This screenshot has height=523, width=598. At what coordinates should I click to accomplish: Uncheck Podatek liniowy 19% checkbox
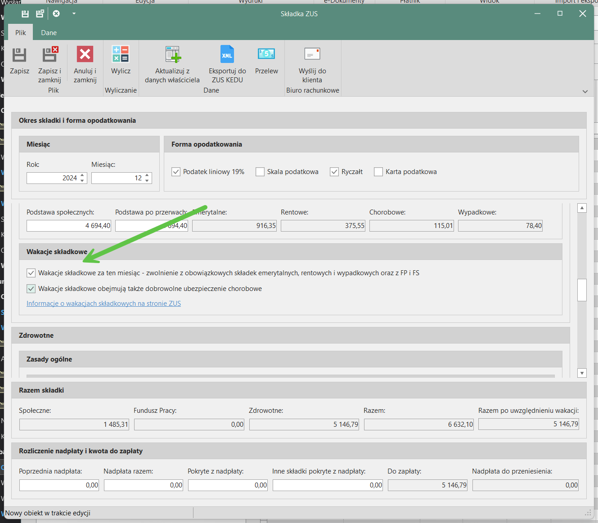point(176,172)
